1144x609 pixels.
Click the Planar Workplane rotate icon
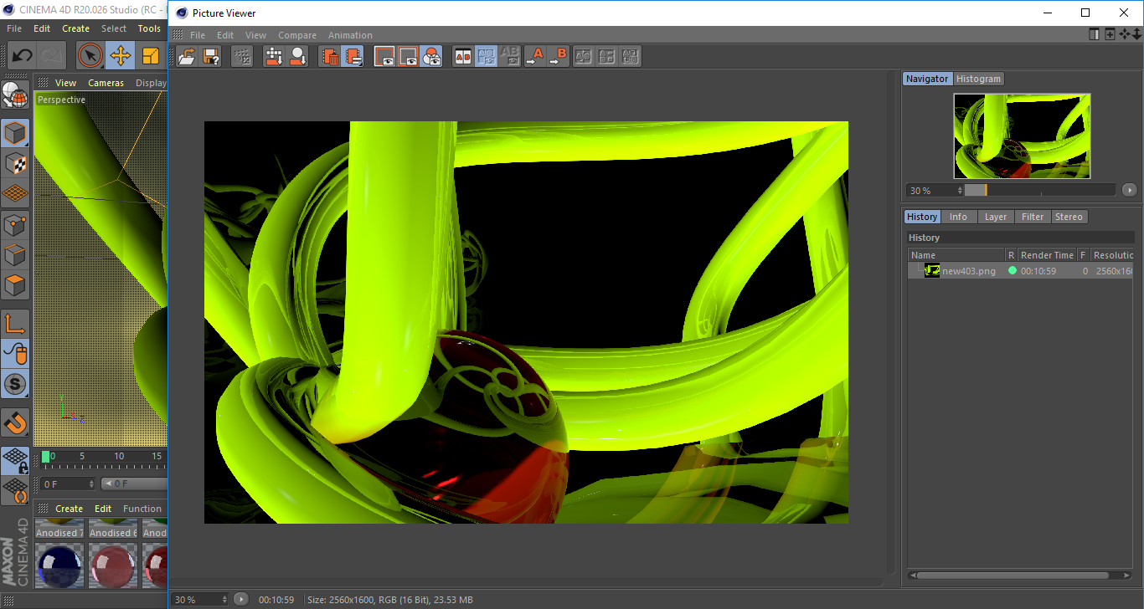[x=15, y=491]
